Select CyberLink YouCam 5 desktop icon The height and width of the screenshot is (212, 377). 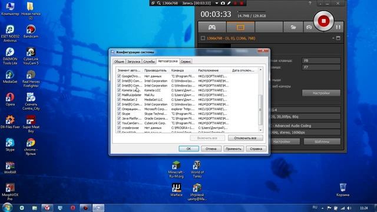pos(31,56)
